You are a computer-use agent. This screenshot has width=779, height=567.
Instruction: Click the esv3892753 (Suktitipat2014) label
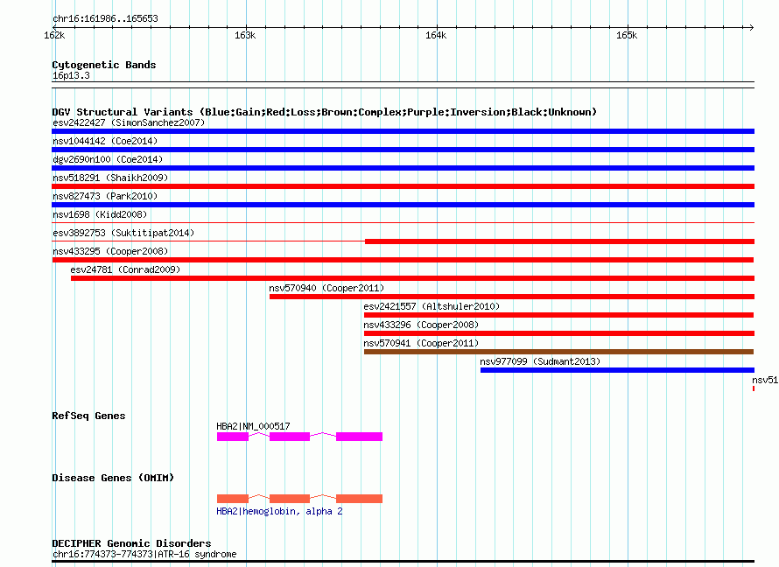tap(123, 233)
